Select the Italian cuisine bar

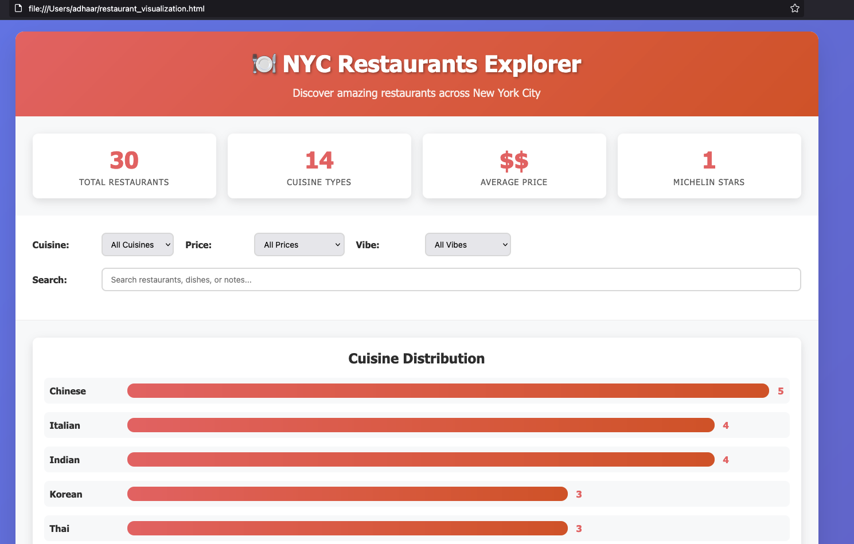coord(420,425)
